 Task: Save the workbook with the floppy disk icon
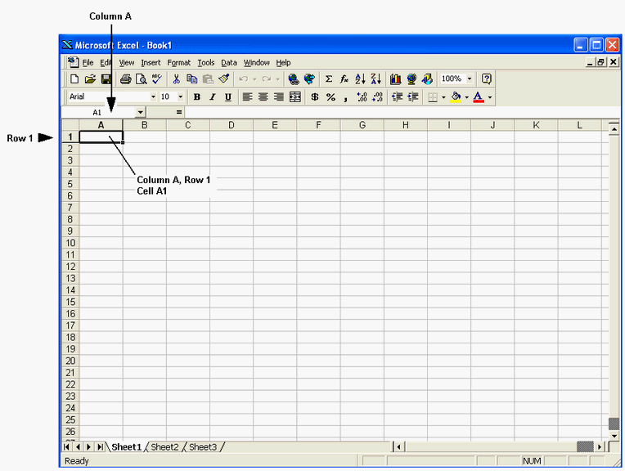(x=106, y=78)
